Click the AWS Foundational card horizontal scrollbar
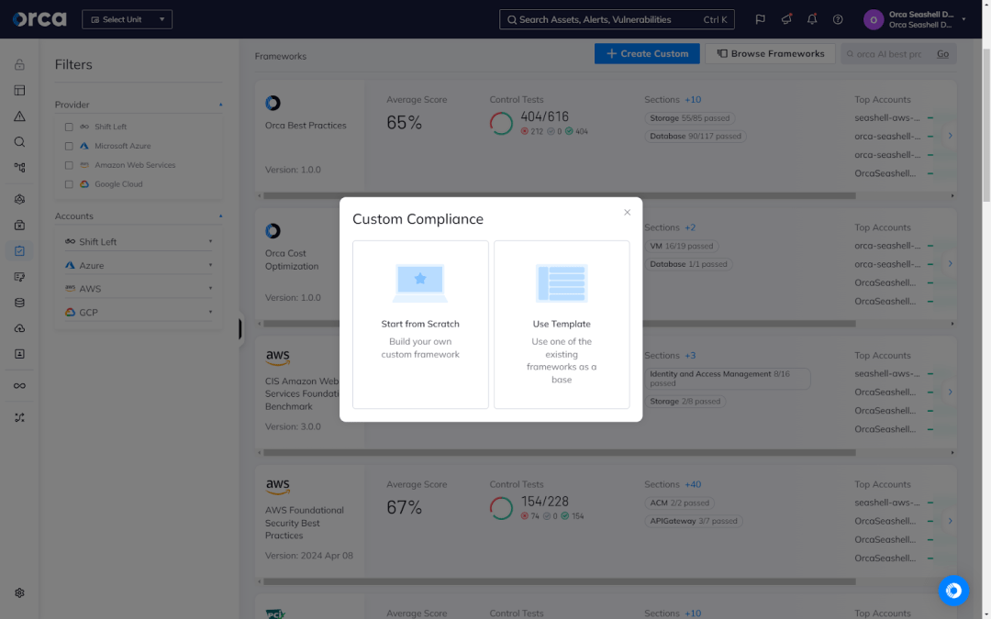This screenshot has height=619, width=991. click(560, 581)
